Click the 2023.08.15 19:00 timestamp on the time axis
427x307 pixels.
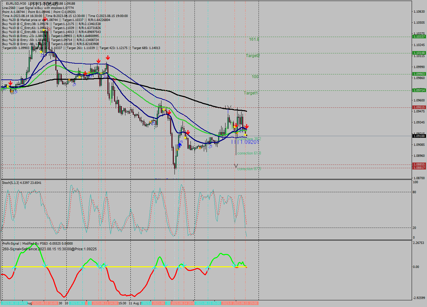[245, 304]
